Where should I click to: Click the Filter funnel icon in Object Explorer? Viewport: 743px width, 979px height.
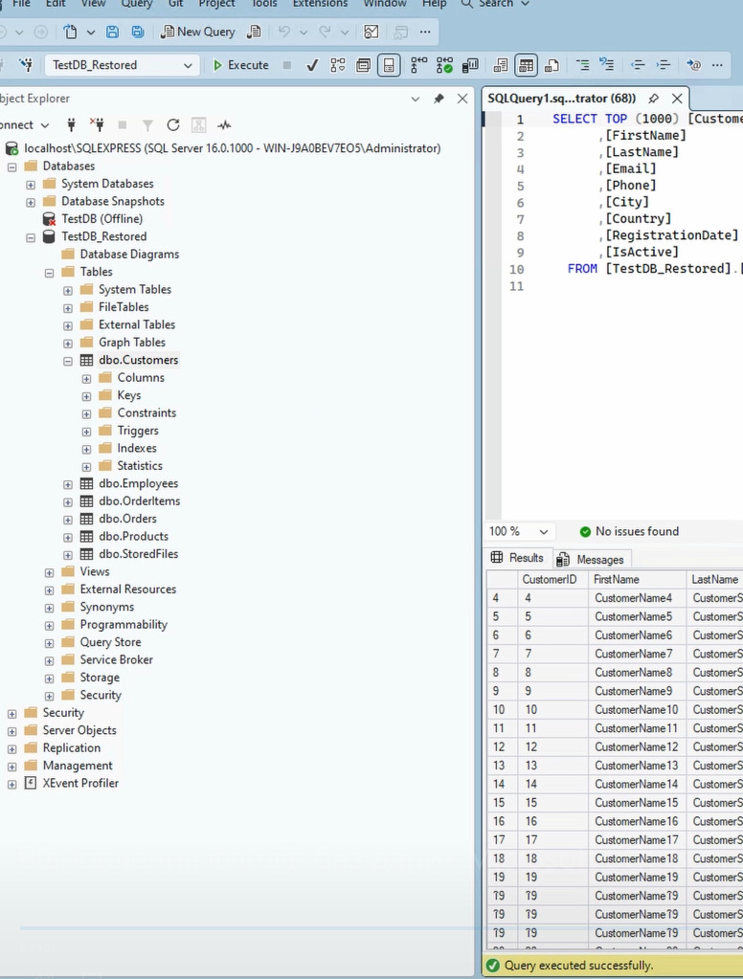147,125
